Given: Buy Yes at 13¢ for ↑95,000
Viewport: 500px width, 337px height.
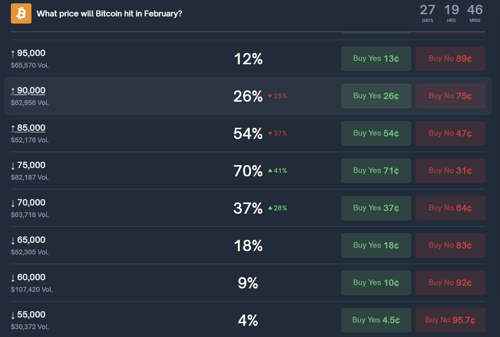Looking at the screenshot, I should 376,59.
